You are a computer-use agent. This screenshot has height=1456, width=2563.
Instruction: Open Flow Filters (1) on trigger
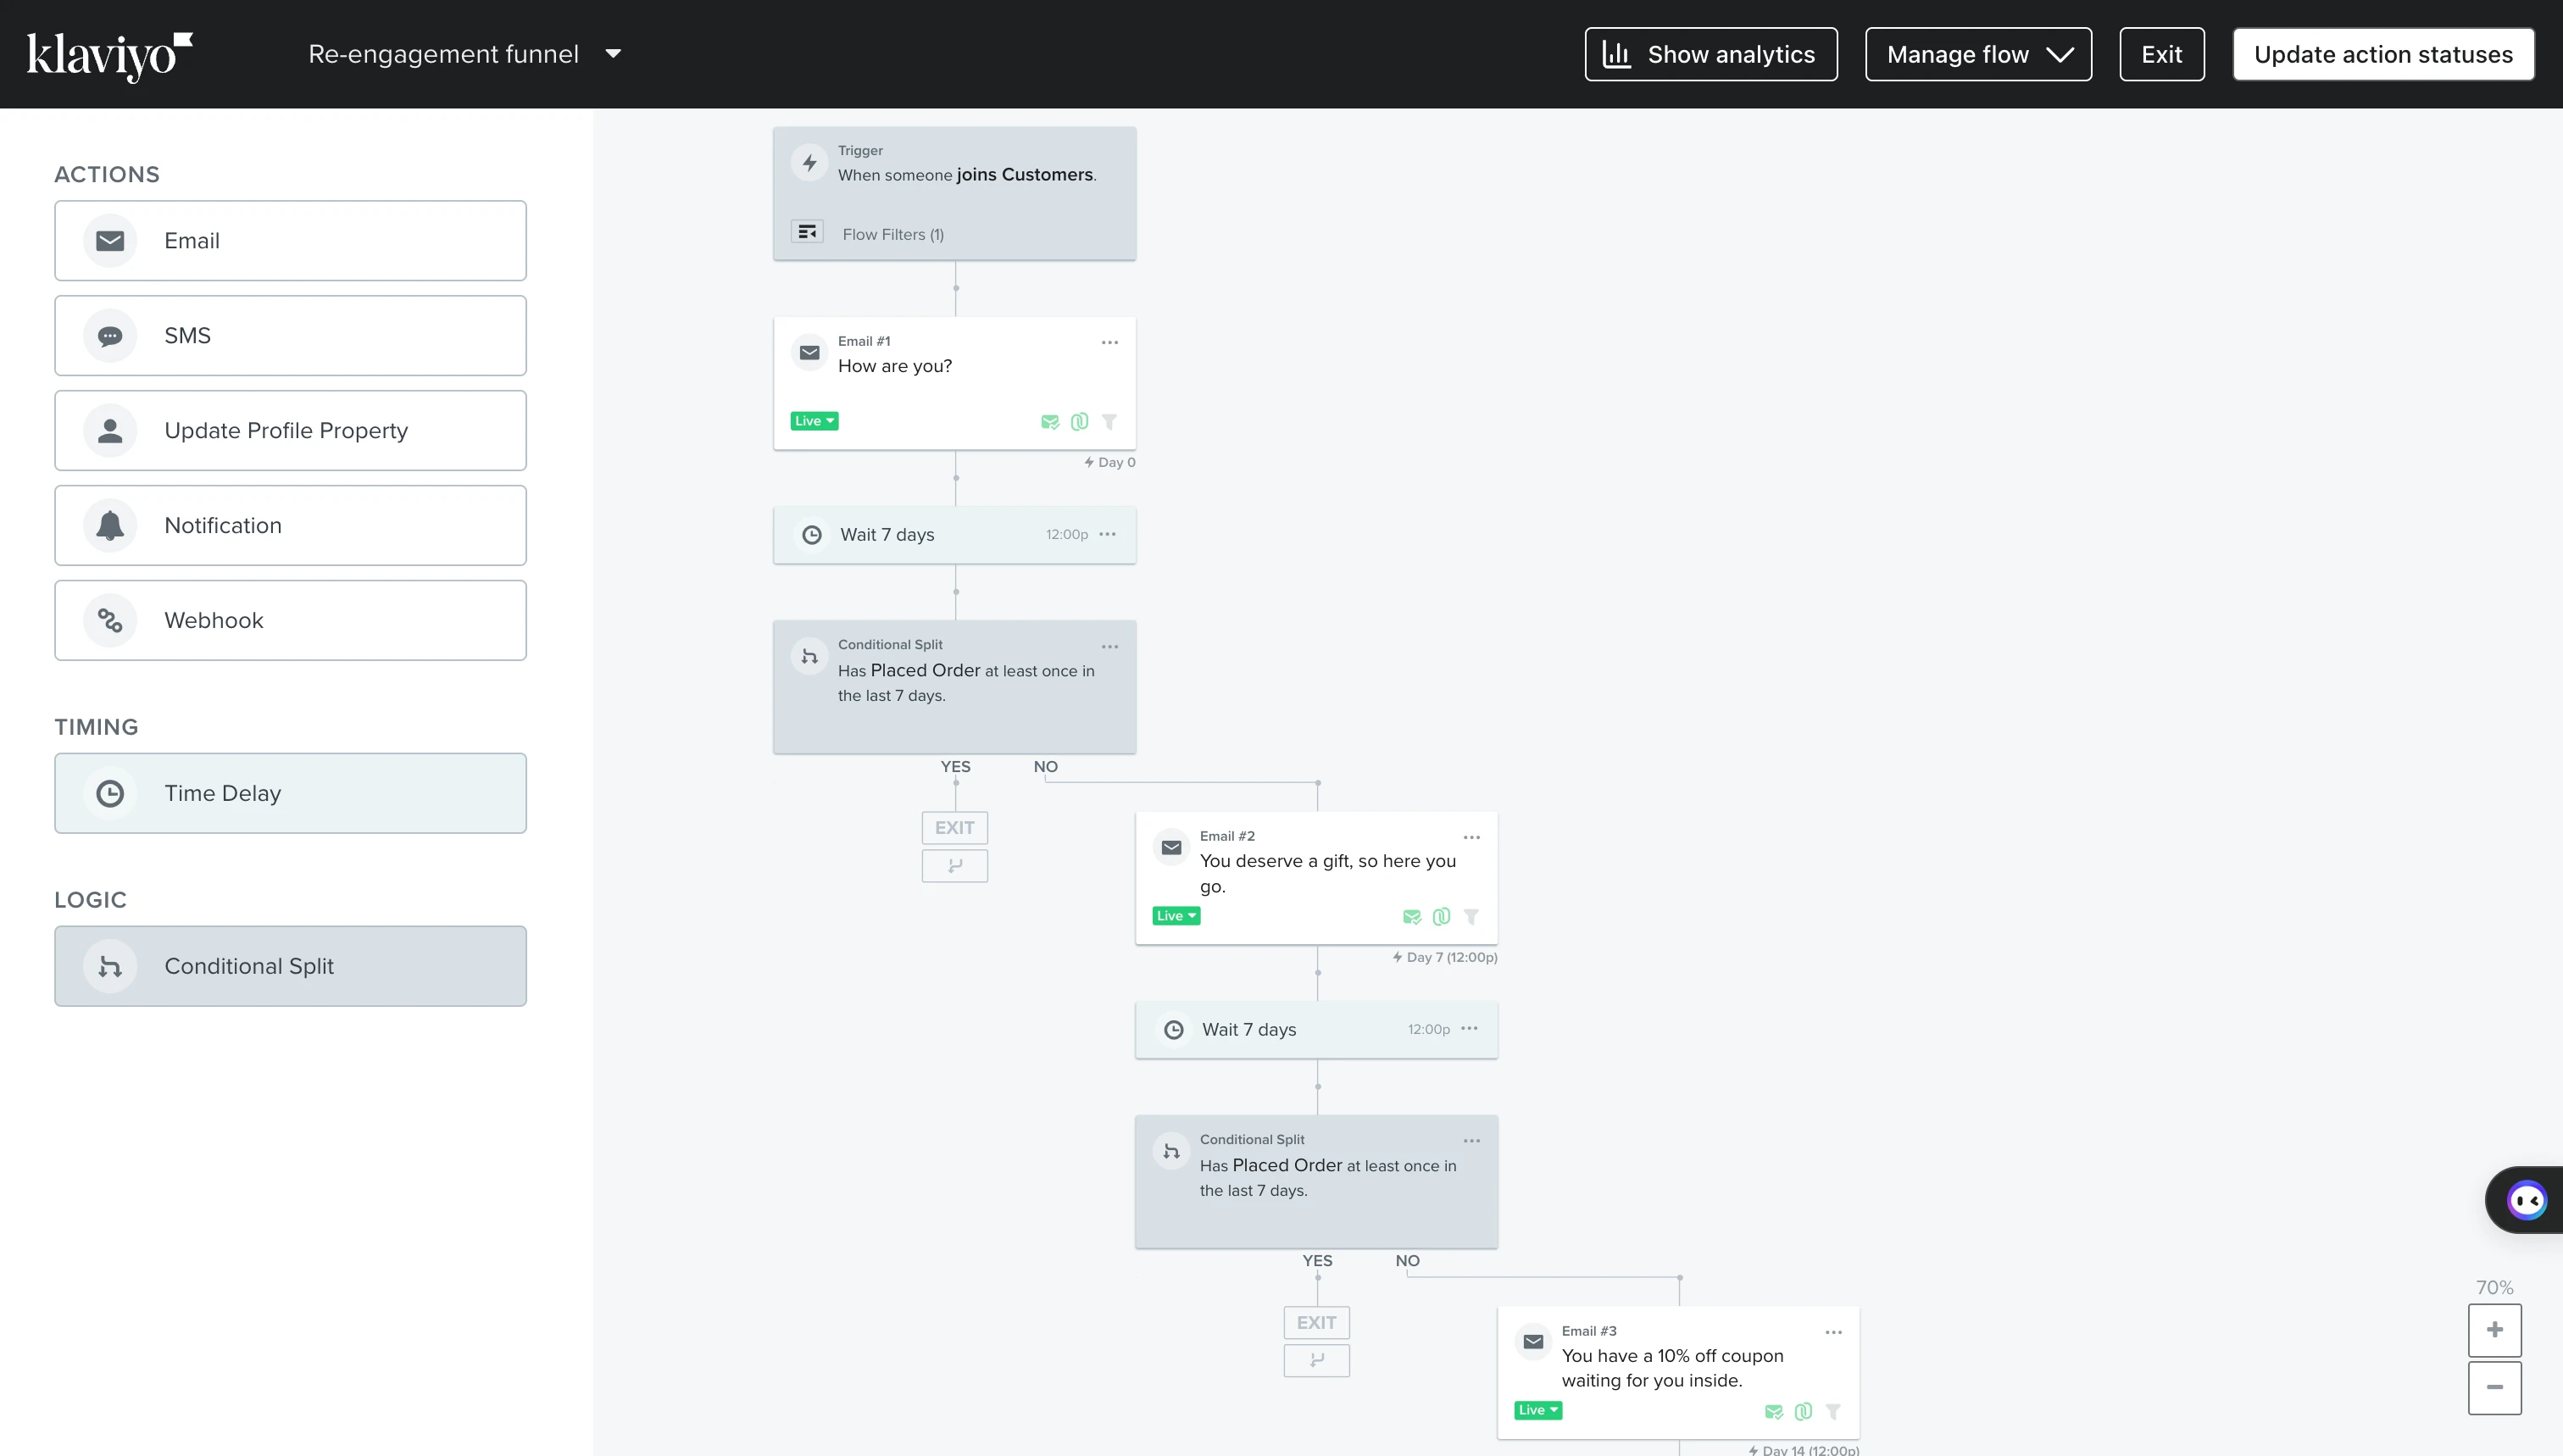pos(893,234)
